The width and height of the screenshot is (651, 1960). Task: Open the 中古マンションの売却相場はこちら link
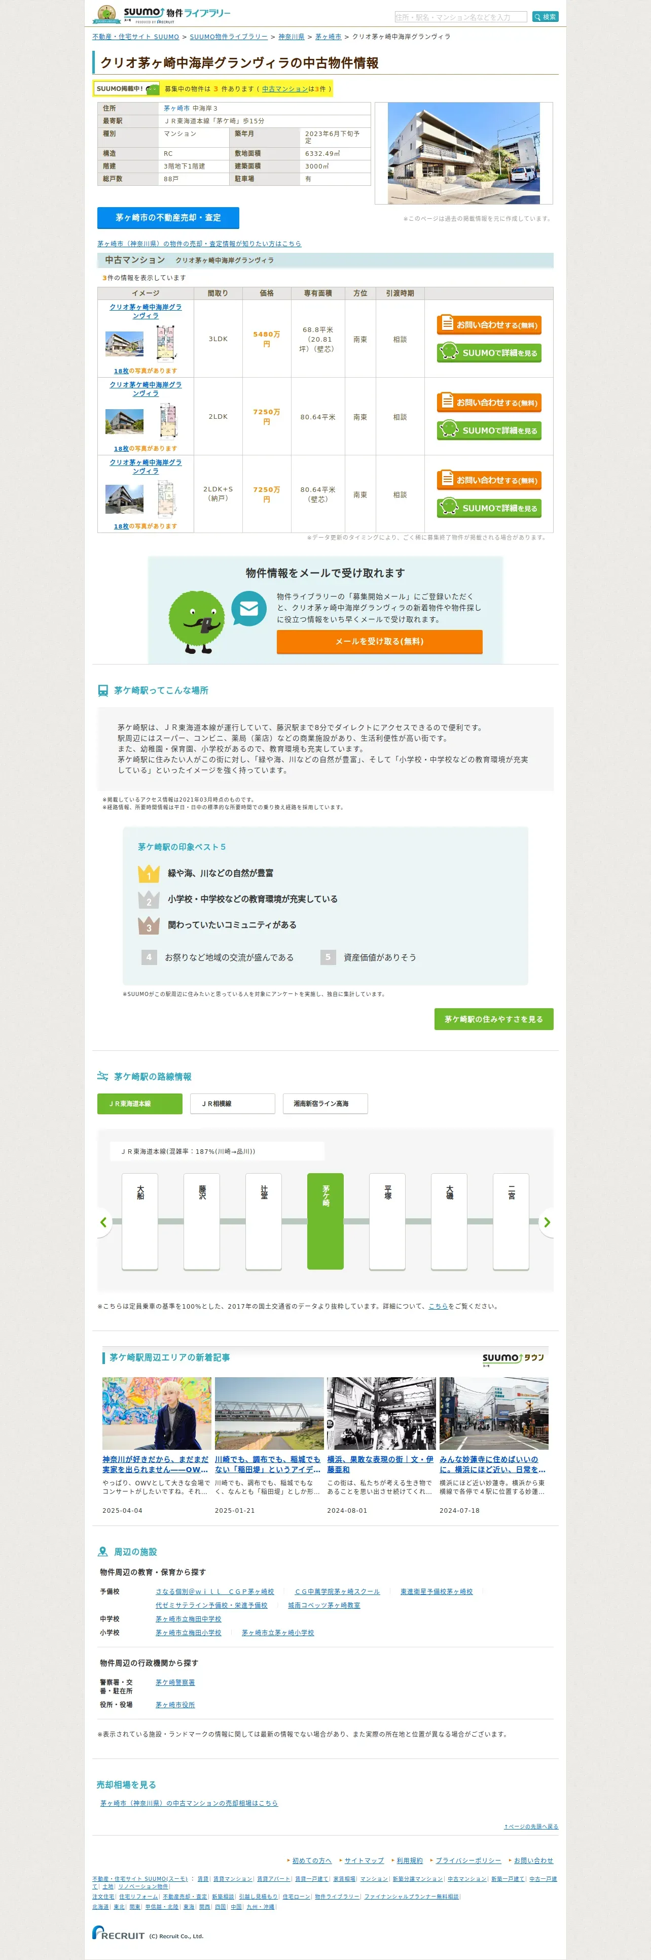point(189,1803)
